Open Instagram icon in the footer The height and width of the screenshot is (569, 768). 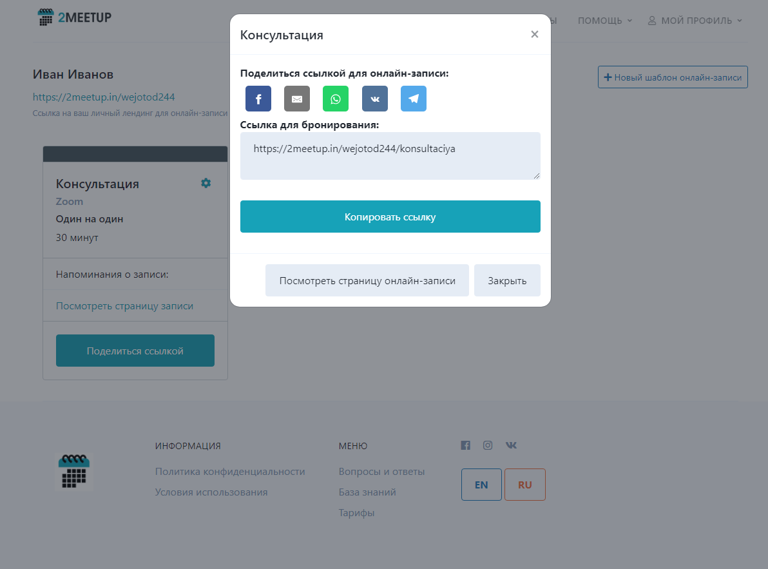pos(488,445)
